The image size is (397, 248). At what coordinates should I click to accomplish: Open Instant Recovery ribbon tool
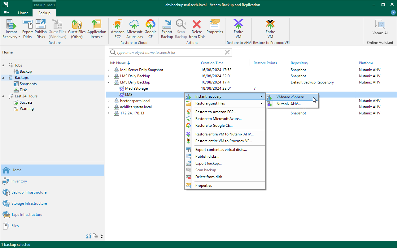point(11,29)
